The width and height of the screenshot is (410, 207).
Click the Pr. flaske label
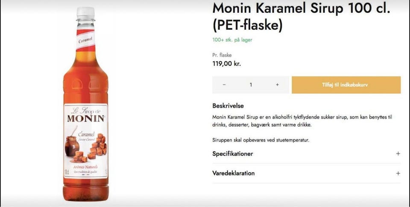222,55
